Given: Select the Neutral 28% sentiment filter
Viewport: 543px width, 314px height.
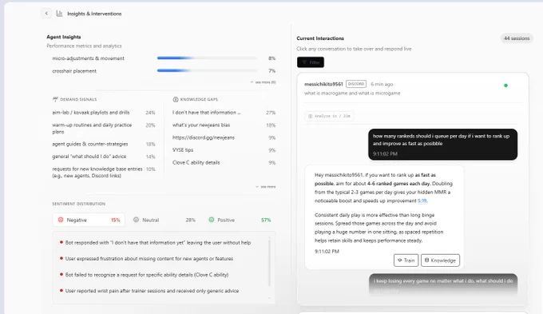Looking at the screenshot, I should pos(164,220).
